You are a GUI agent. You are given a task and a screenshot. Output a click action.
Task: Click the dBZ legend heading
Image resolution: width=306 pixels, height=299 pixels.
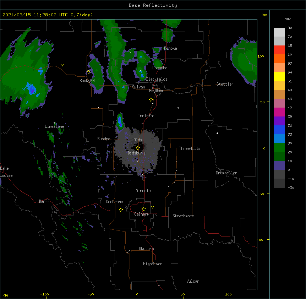point(288,19)
